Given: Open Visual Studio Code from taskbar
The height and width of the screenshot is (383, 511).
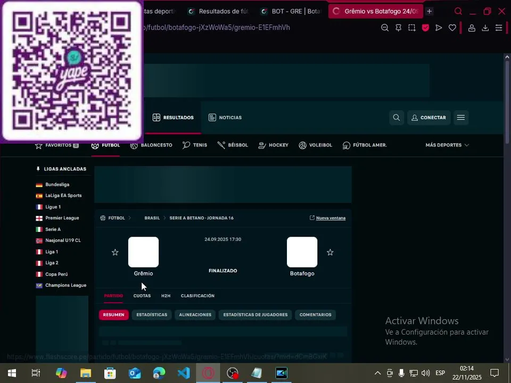Looking at the screenshot, I should coord(184,373).
